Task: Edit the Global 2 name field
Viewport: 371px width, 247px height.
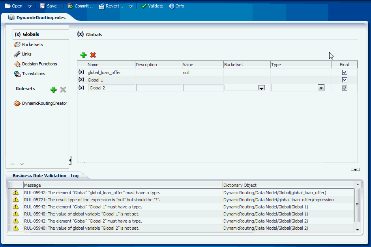Action: tap(111, 88)
